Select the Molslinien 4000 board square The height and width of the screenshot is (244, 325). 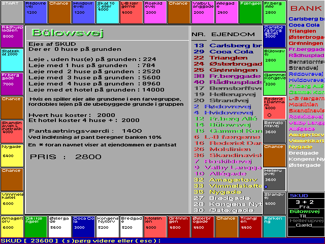(155, 227)
